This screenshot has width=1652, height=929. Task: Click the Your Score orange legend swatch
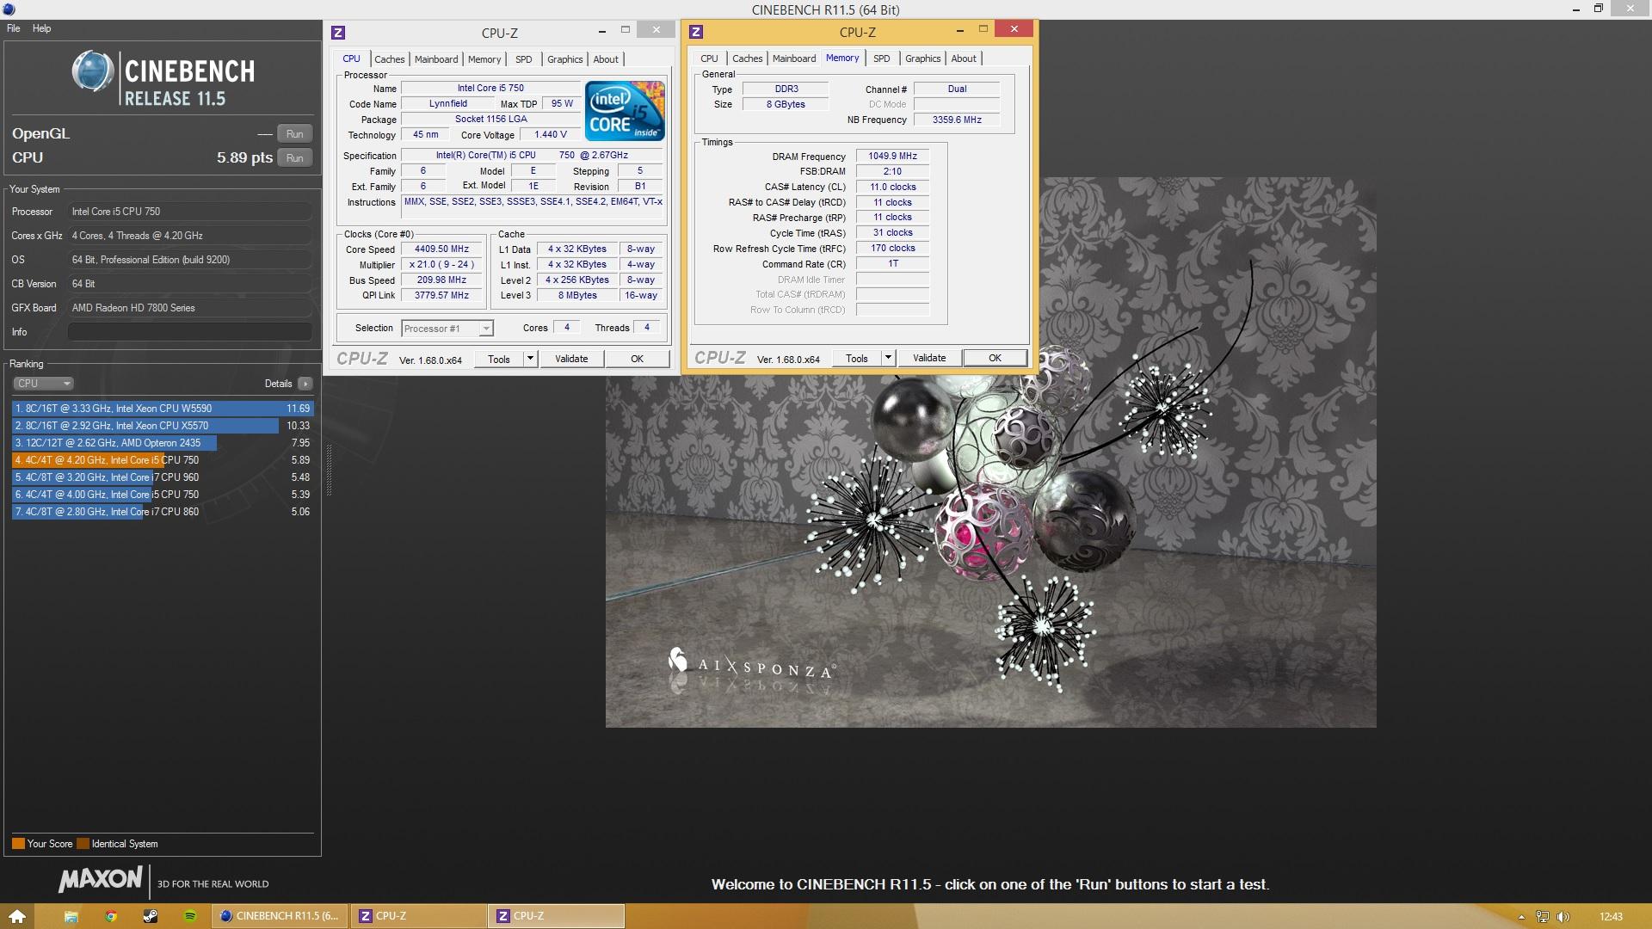[18, 844]
